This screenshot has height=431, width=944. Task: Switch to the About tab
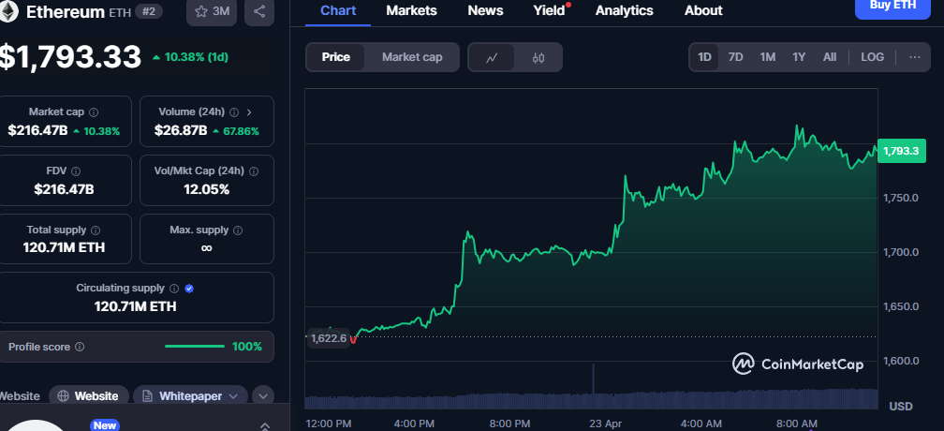click(x=703, y=11)
